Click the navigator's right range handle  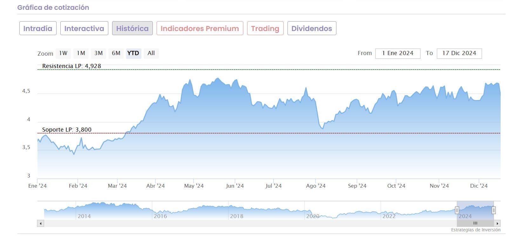coord(494,210)
